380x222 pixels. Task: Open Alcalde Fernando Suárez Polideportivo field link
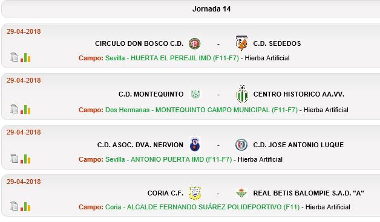click(x=202, y=207)
